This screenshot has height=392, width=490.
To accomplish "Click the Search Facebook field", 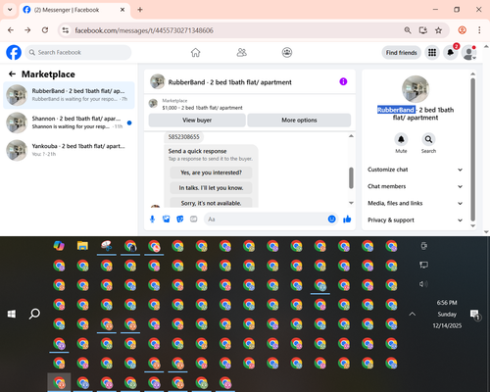I will point(78,52).
